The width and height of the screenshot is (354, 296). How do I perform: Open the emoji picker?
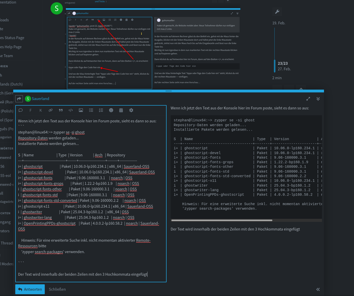click(111, 110)
